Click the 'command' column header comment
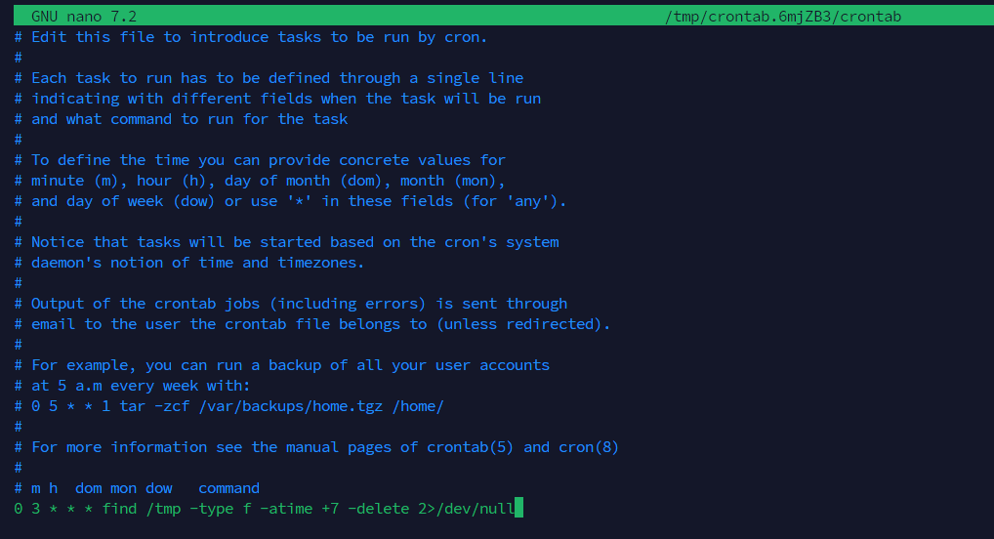The height and width of the screenshot is (539, 994). pos(228,488)
